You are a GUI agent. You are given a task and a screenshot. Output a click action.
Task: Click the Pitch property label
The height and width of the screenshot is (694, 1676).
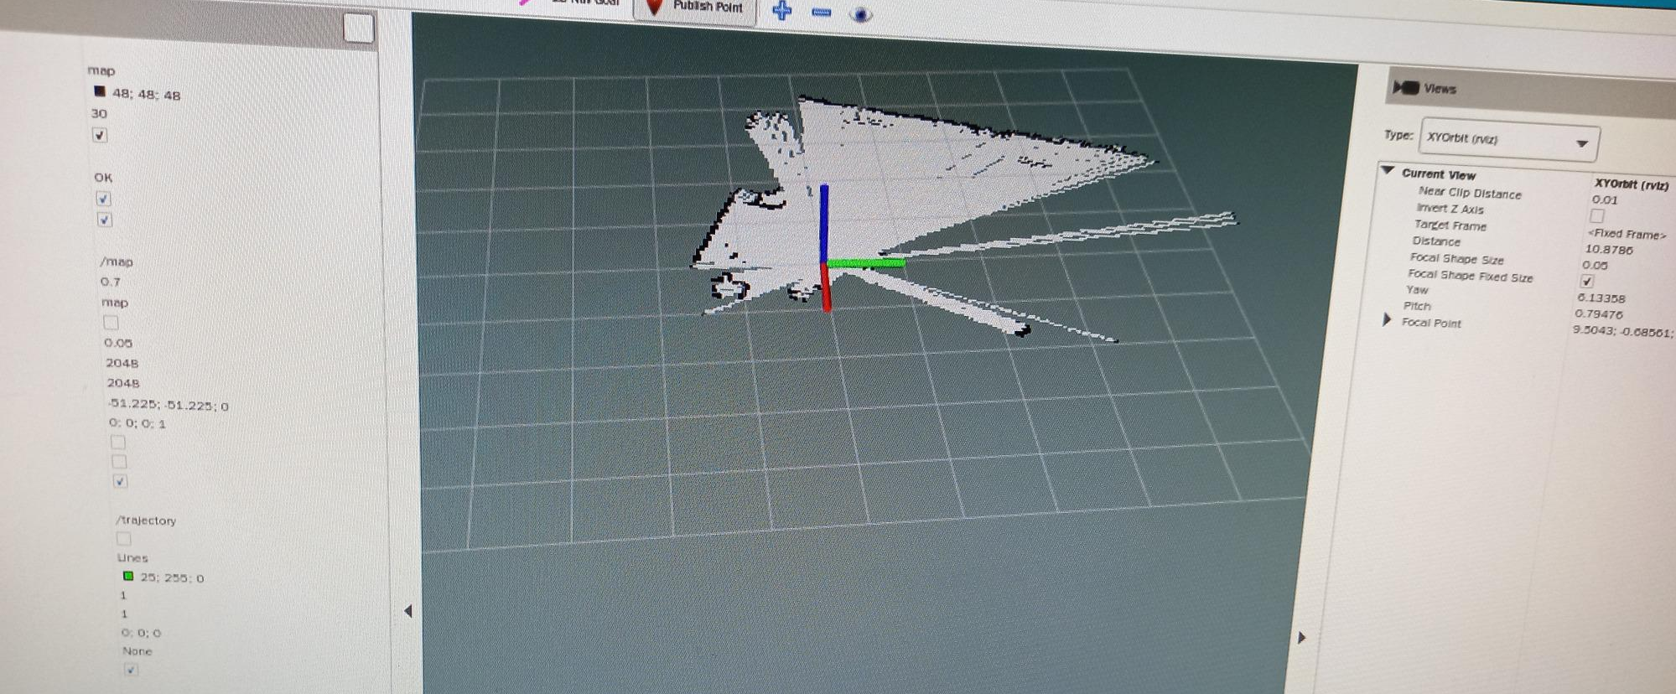point(1417,306)
